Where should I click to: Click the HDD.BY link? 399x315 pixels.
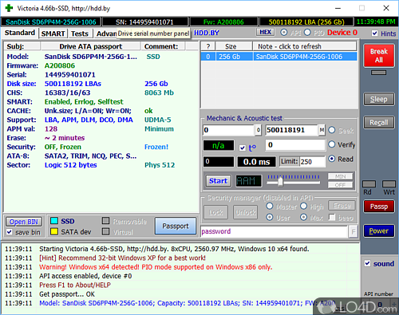pyautogui.click(x=207, y=33)
